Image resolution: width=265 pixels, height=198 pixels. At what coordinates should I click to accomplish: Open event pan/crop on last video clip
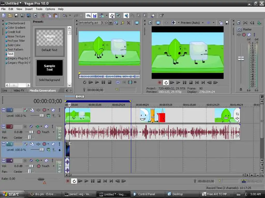click(x=237, y=114)
